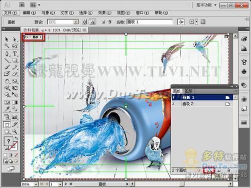Click the artboard 名称 name field

pyautogui.click(x=150, y=22)
